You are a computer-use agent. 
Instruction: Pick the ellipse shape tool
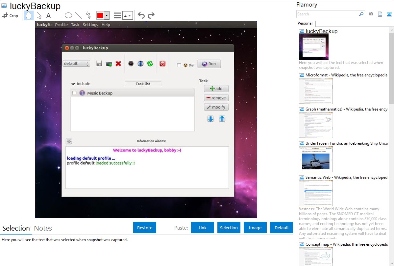pyautogui.click(x=68, y=15)
